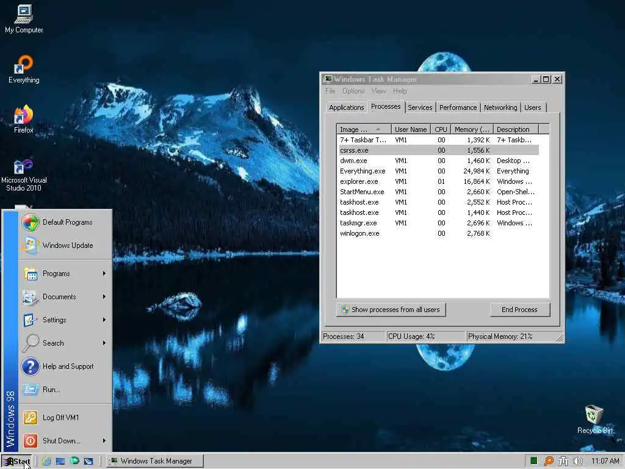Select the dwm.exe process row
The image size is (625, 469).
(439, 161)
